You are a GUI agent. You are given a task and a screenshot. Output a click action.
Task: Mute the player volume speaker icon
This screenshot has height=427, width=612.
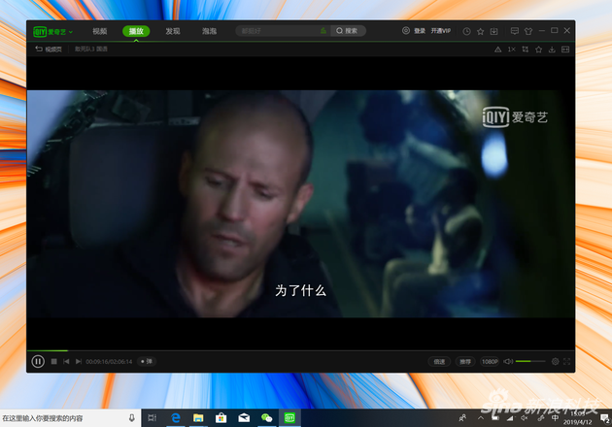pyautogui.click(x=507, y=361)
